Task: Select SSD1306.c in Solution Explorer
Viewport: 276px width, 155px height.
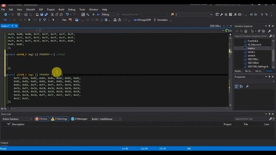Action: 253,59
